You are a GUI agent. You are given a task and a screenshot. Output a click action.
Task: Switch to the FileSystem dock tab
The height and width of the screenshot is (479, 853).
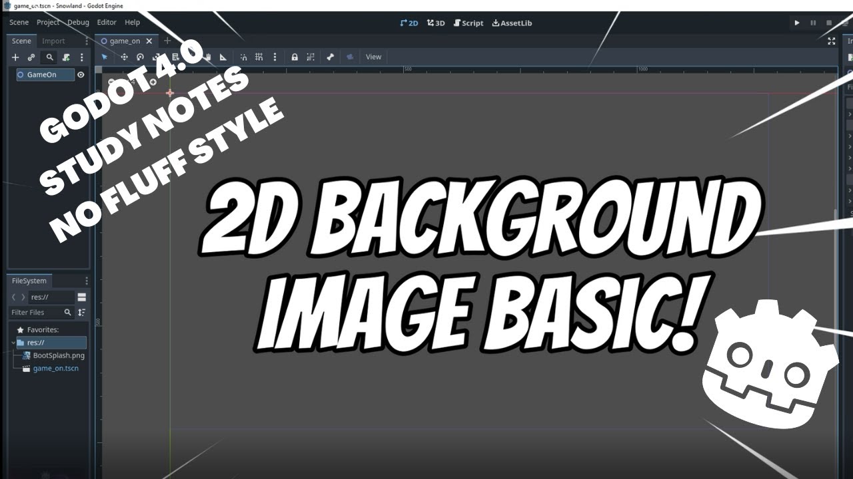29,281
